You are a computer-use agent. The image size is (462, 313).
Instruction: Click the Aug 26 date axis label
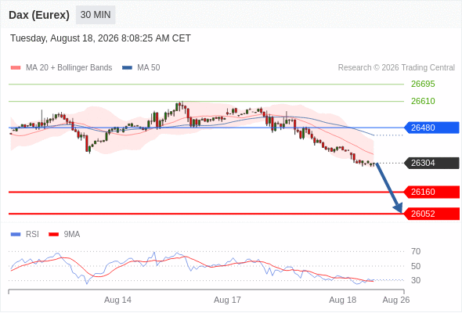coord(396,300)
